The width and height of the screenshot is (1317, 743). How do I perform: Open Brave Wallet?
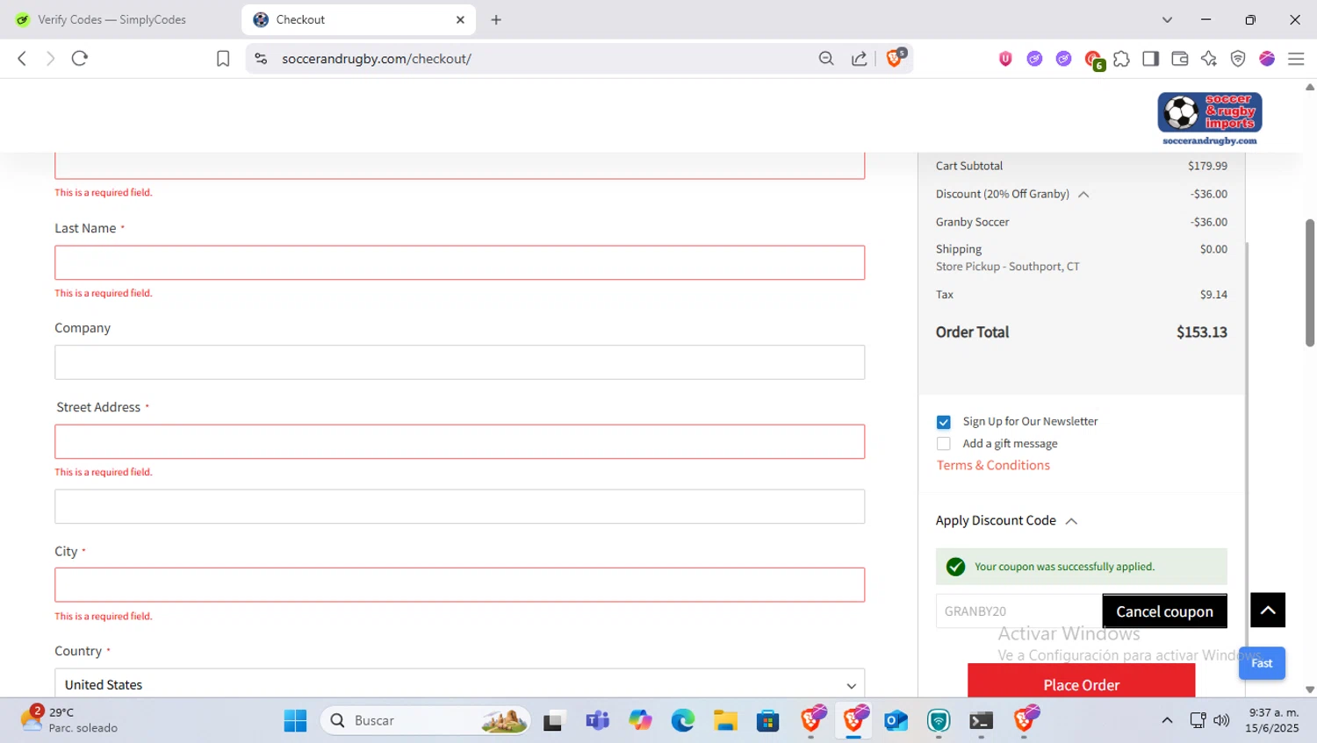click(x=1180, y=59)
